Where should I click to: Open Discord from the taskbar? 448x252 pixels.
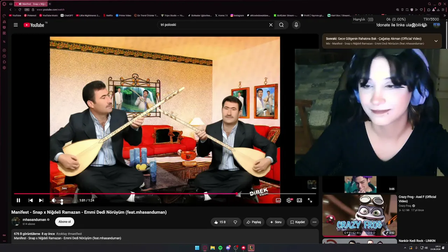(228, 248)
